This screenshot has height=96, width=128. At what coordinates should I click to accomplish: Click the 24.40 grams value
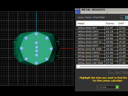pos(109,49)
